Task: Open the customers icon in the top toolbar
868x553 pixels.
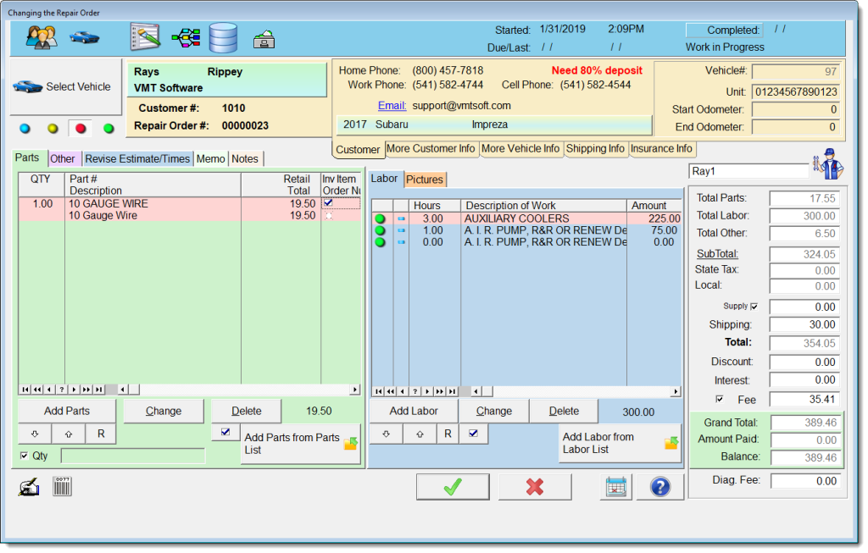Action: (42, 37)
